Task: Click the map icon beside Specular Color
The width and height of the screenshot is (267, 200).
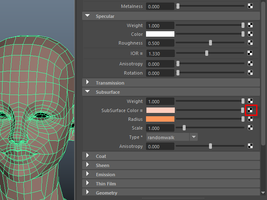Action: point(250,34)
